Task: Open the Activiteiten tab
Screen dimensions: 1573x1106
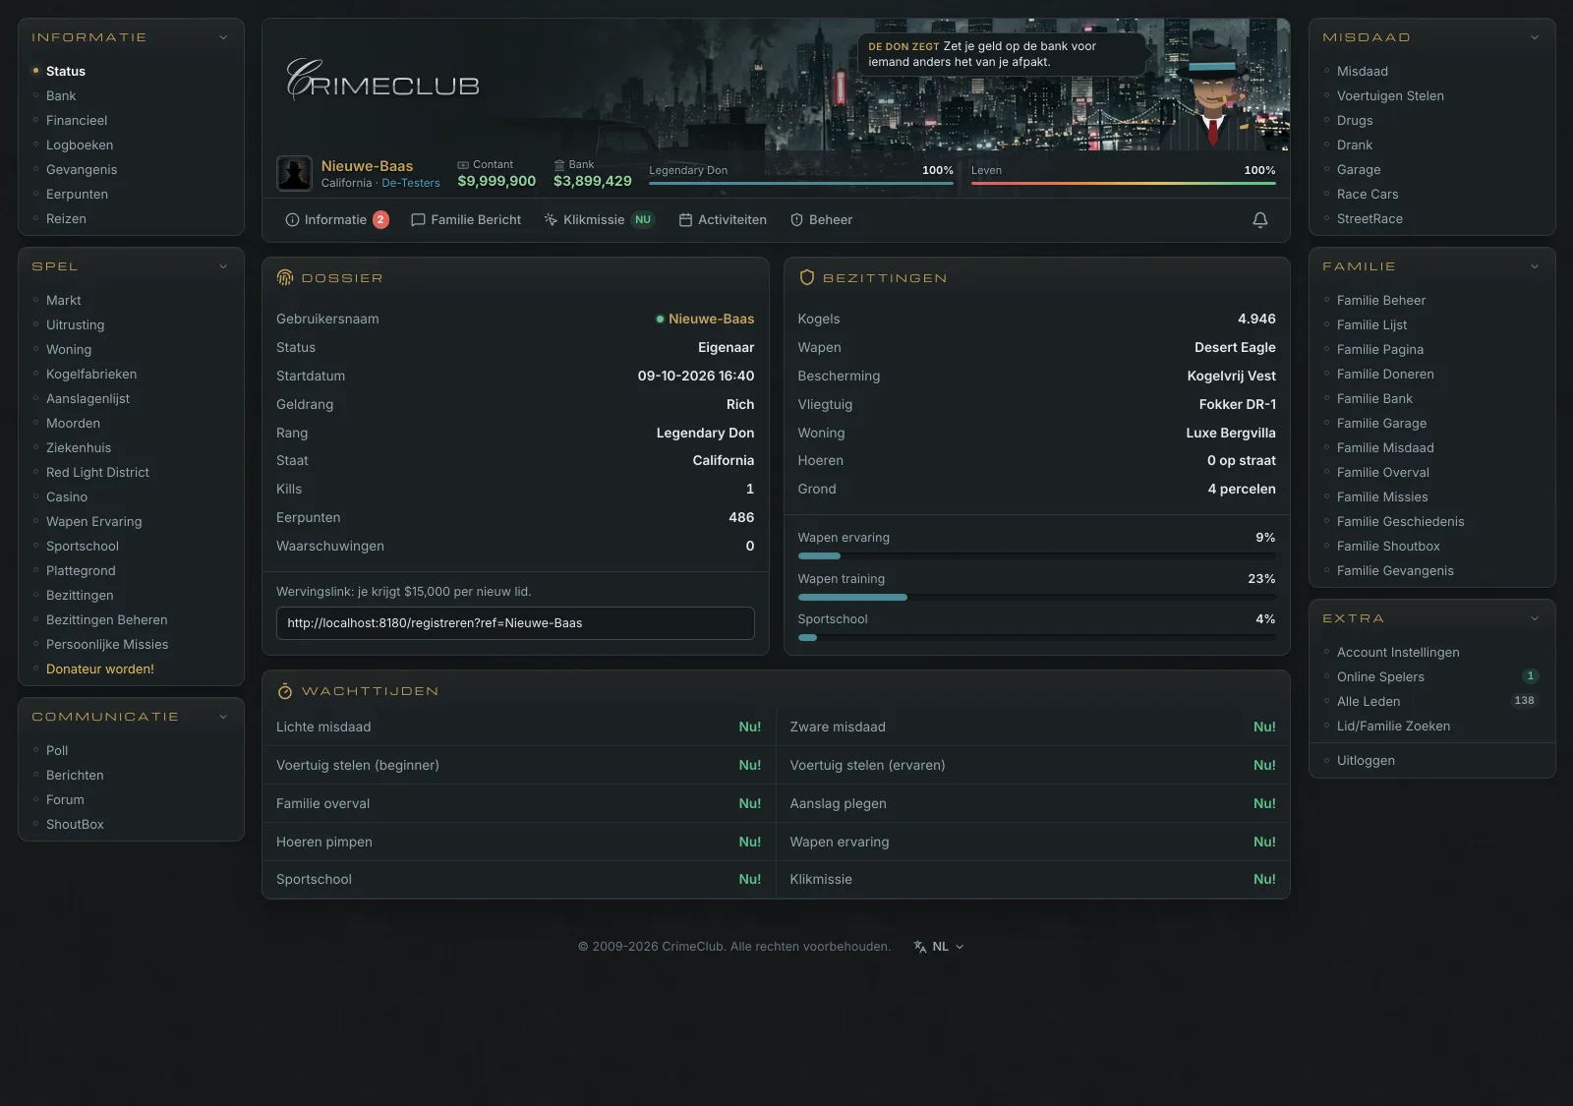Action: coord(723,220)
